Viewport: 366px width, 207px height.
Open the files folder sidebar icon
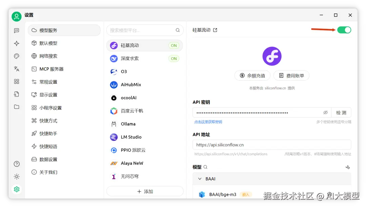[x=17, y=107]
